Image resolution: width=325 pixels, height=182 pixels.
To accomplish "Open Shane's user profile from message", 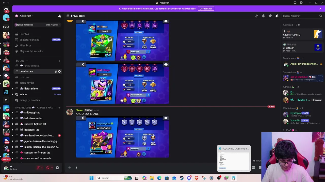I will pyautogui.click(x=79, y=110).
